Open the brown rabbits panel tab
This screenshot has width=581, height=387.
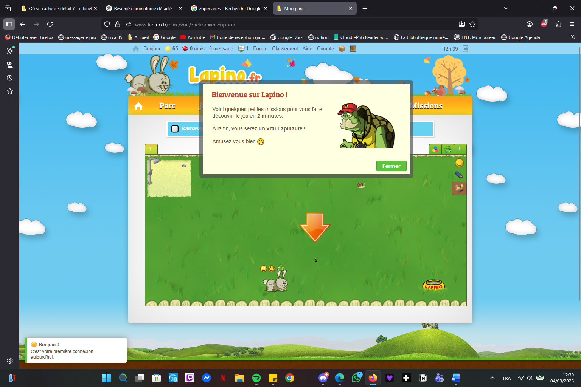[x=459, y=188]
